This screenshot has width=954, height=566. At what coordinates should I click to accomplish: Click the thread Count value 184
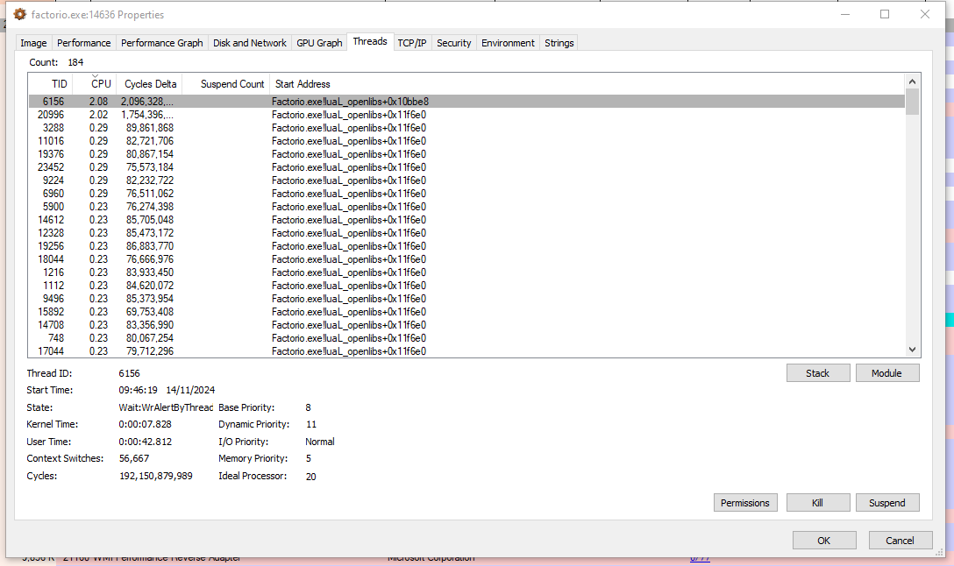(75, 62)
